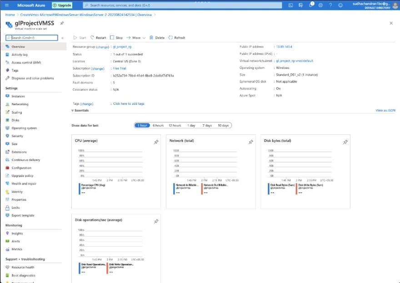Open the public IP address link
The width and height of the screenshot is (400, 283).
point(284,47)
